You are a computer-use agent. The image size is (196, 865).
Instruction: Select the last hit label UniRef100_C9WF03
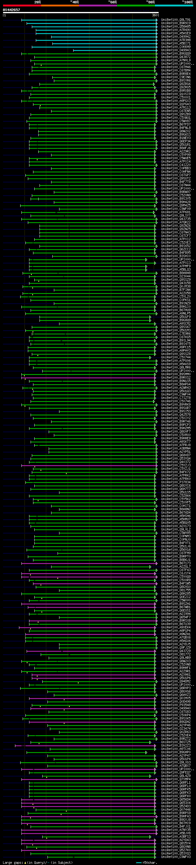click(x=175, y=857)
